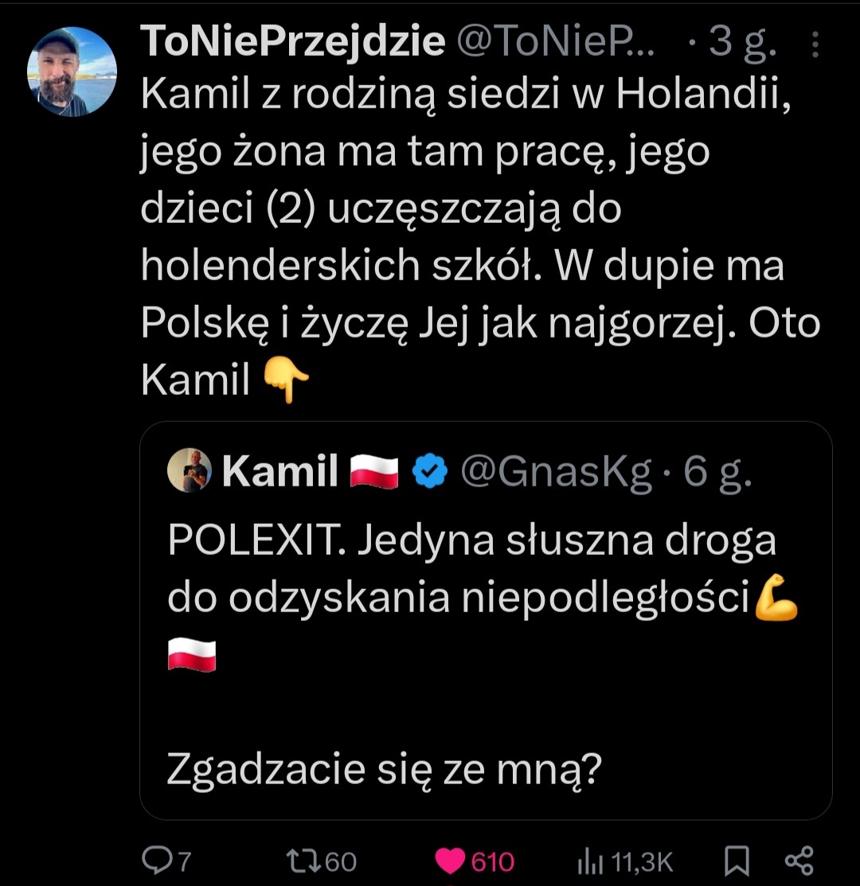Open the reply comments icon
Image resolution: width=860 pixels, height=886 pixels.
[x=155, y=861]
